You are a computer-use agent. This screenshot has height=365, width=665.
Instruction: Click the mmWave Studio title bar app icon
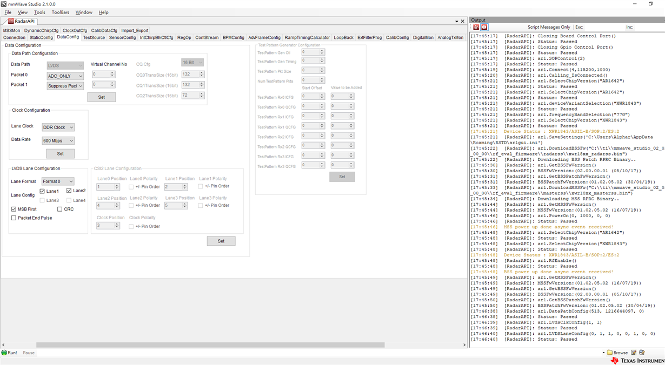(x=4, y=4)
